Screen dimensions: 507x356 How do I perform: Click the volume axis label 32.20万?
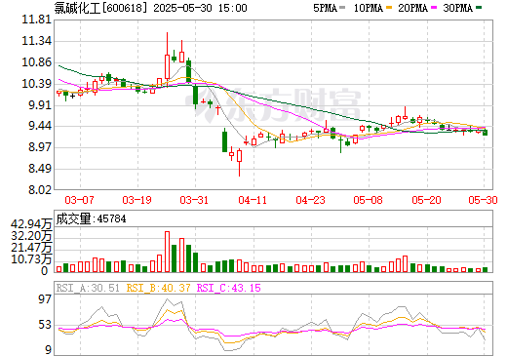coord(31,236)
